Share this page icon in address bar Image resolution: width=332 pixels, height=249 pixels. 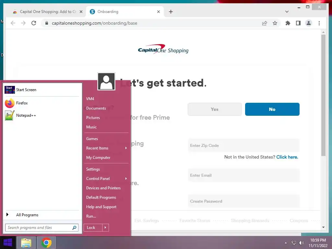coord(265,23)
